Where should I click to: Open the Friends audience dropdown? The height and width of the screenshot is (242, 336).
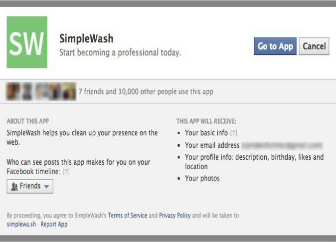30,186
